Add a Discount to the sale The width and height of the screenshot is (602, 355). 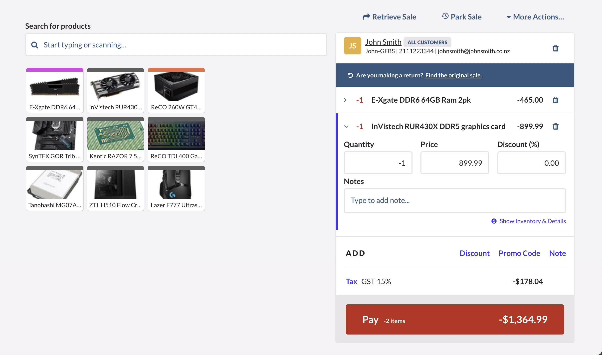[x=474, y=253]
